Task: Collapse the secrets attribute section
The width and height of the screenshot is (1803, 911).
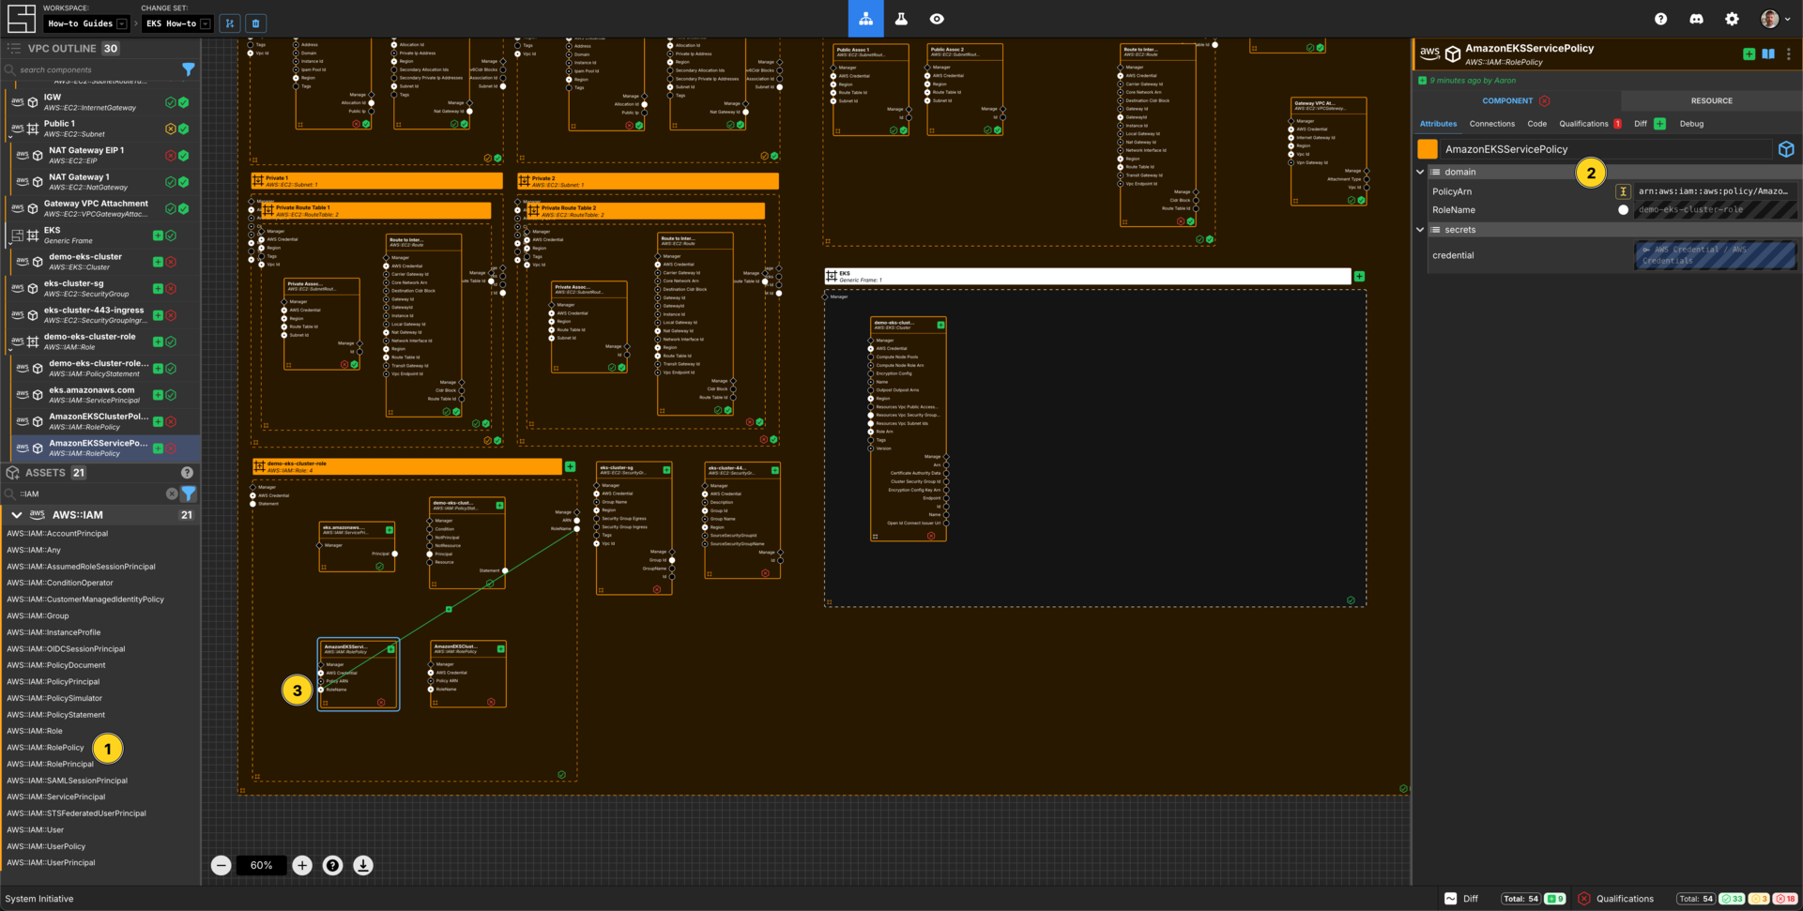Action: click(x=1420, y=230)
